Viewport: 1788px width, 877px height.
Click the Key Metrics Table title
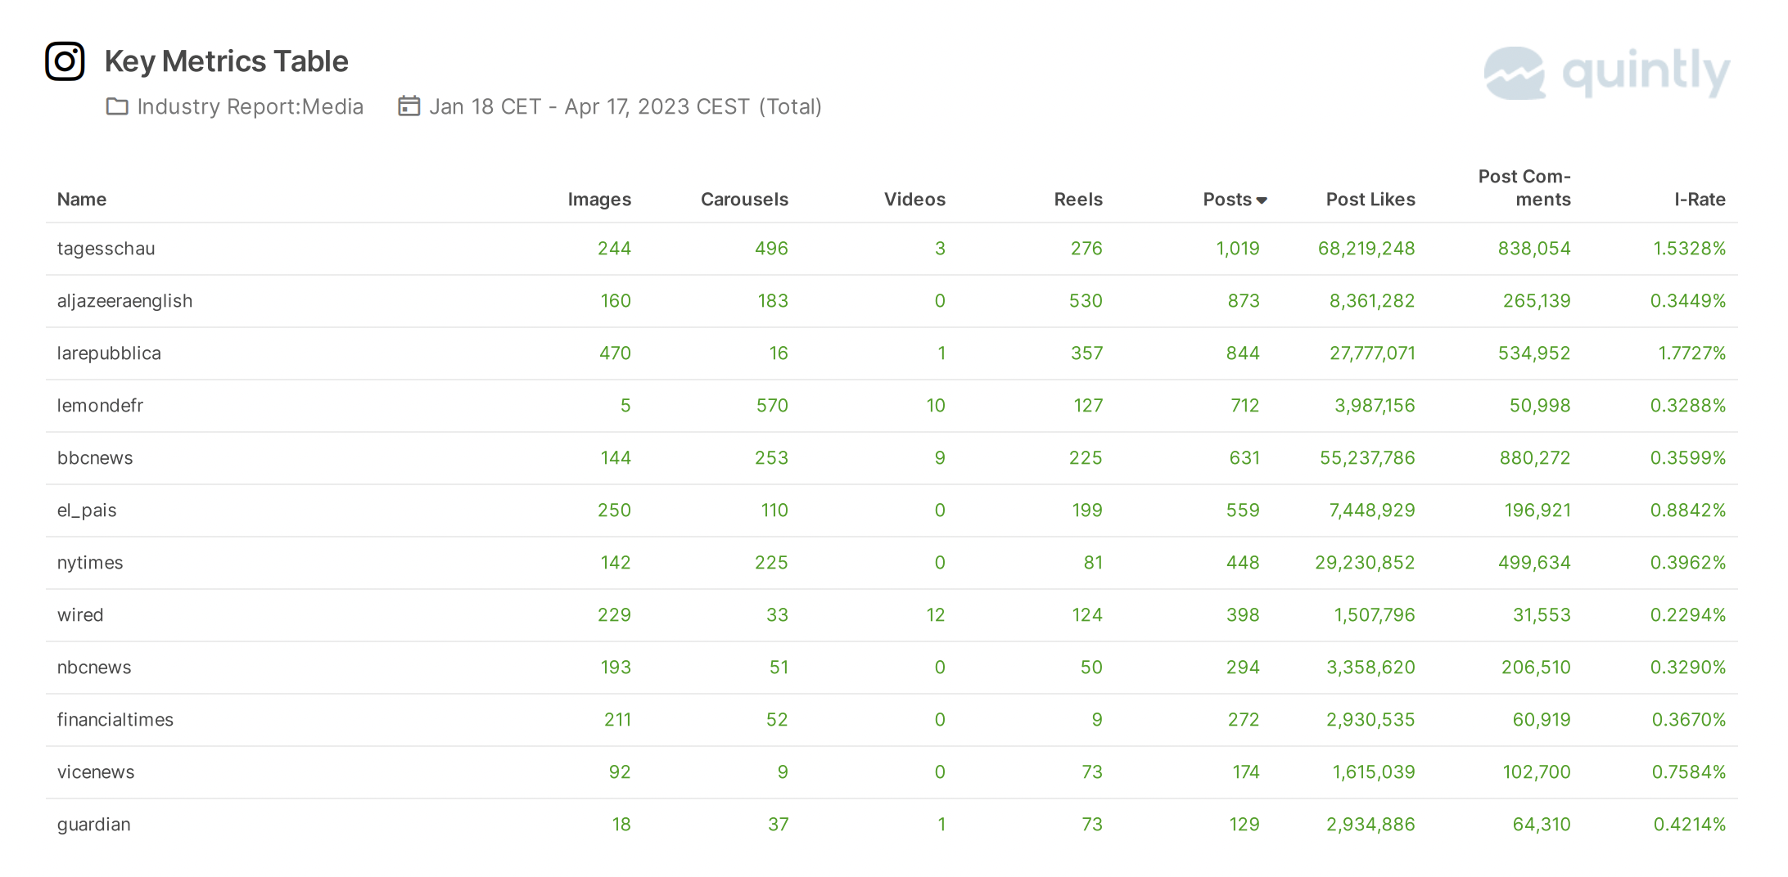[x=227, y=61]
